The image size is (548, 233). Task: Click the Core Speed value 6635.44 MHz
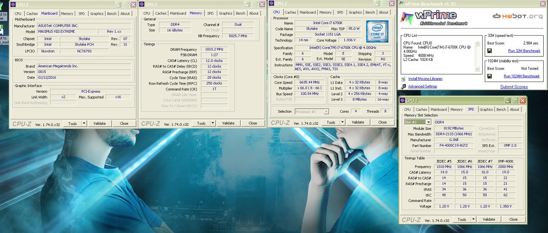coord(310,82)
